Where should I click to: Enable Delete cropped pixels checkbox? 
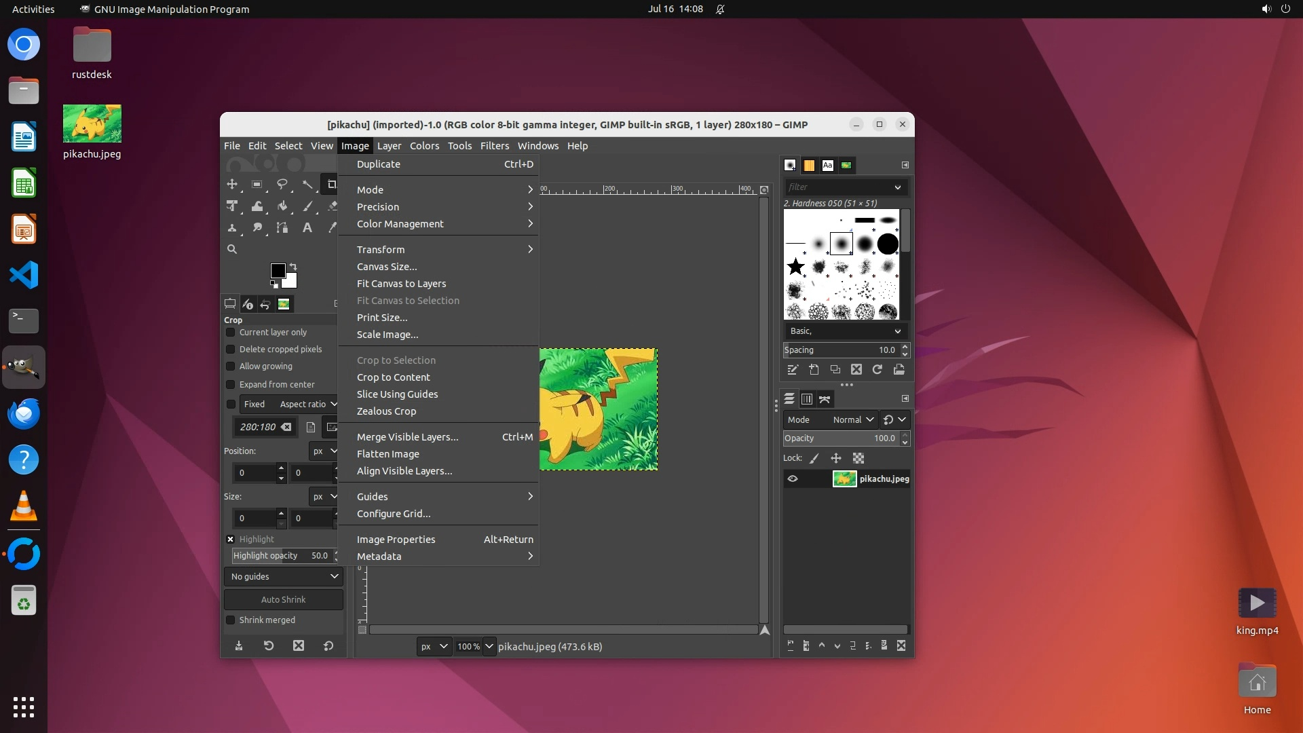(231, 349)
